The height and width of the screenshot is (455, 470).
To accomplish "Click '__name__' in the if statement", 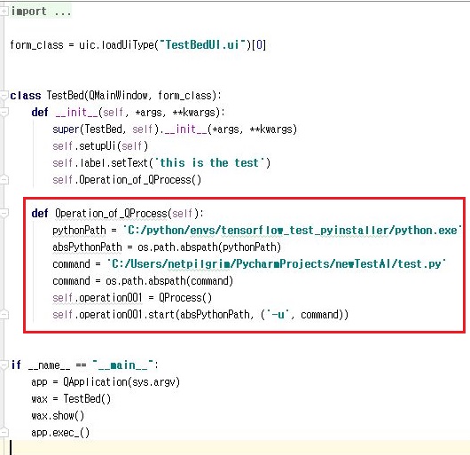I will pyautogui.click(x=49, y=365).
